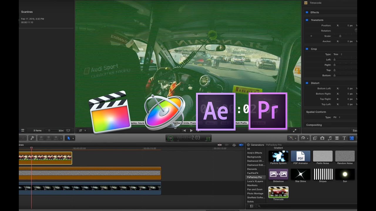The image size is (376, 211).
Task: Select Perlin Noise generator thumbnail
Action: pos(323,156)
